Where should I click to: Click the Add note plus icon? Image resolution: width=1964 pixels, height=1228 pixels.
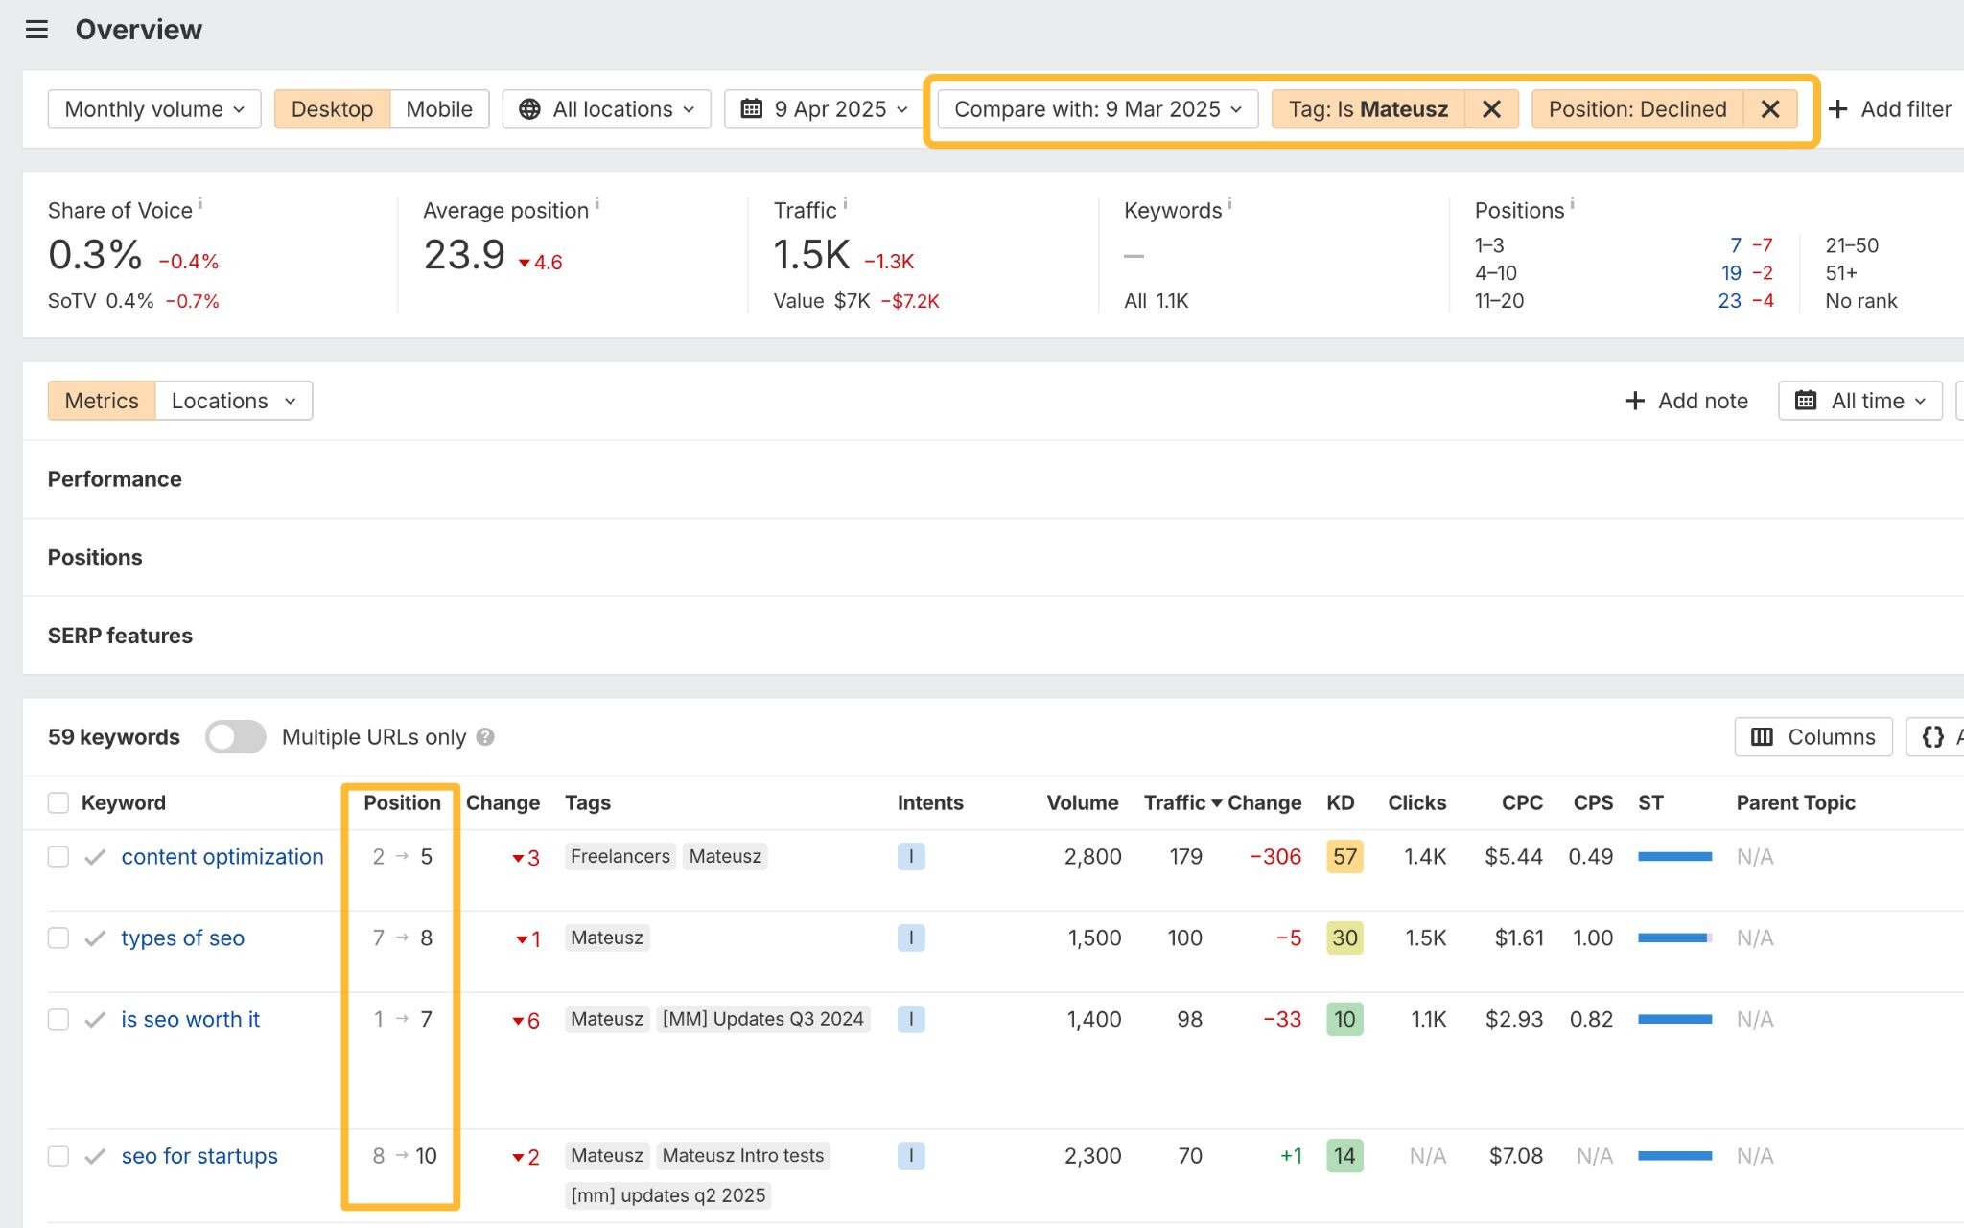tap(1634, 400)
